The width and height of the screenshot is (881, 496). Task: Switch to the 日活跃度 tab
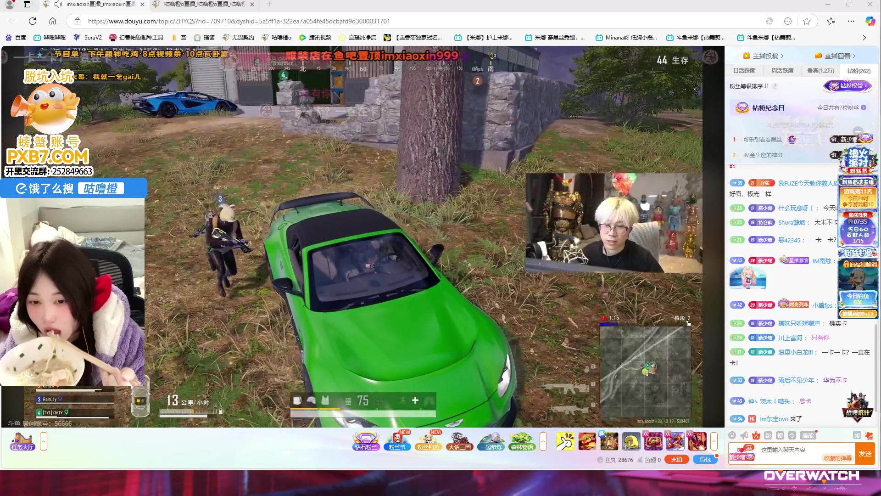pos(744,71)
